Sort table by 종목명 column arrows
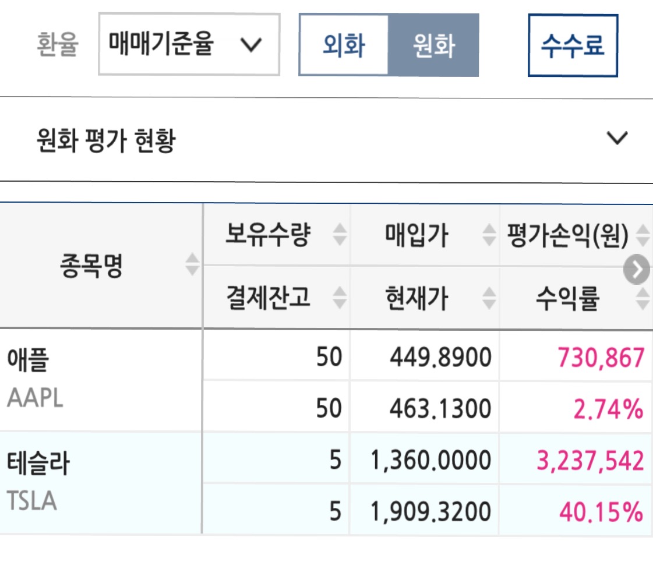 point(192,264)
